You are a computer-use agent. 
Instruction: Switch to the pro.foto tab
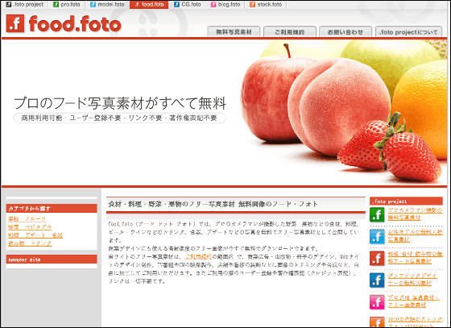pyautogui.click(x=68, y=5)
